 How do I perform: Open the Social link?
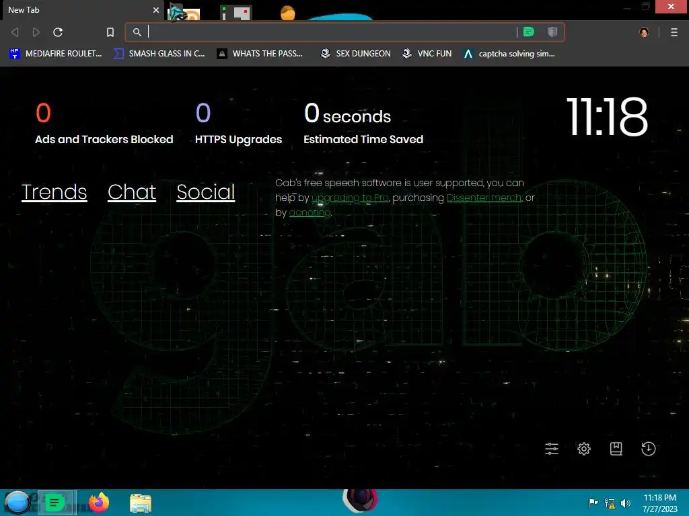click(206, 192)
